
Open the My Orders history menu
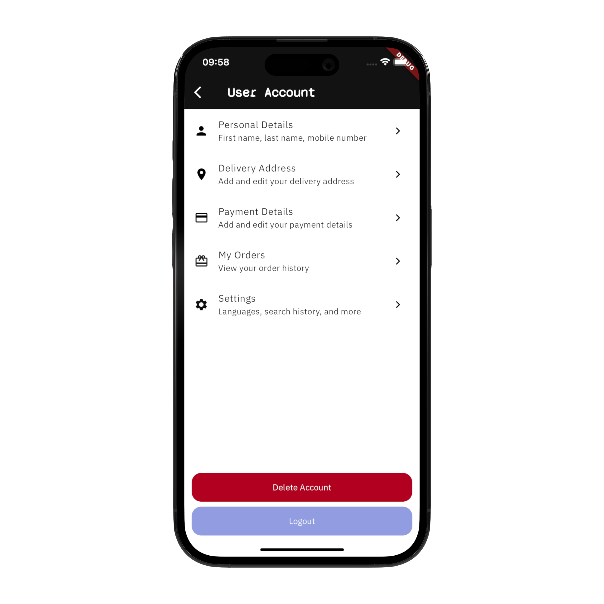301,261
